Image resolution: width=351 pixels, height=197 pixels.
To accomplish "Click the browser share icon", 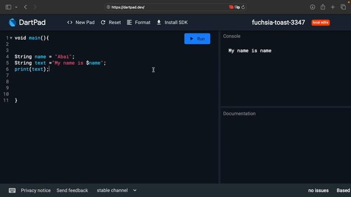I will point(323,7).
